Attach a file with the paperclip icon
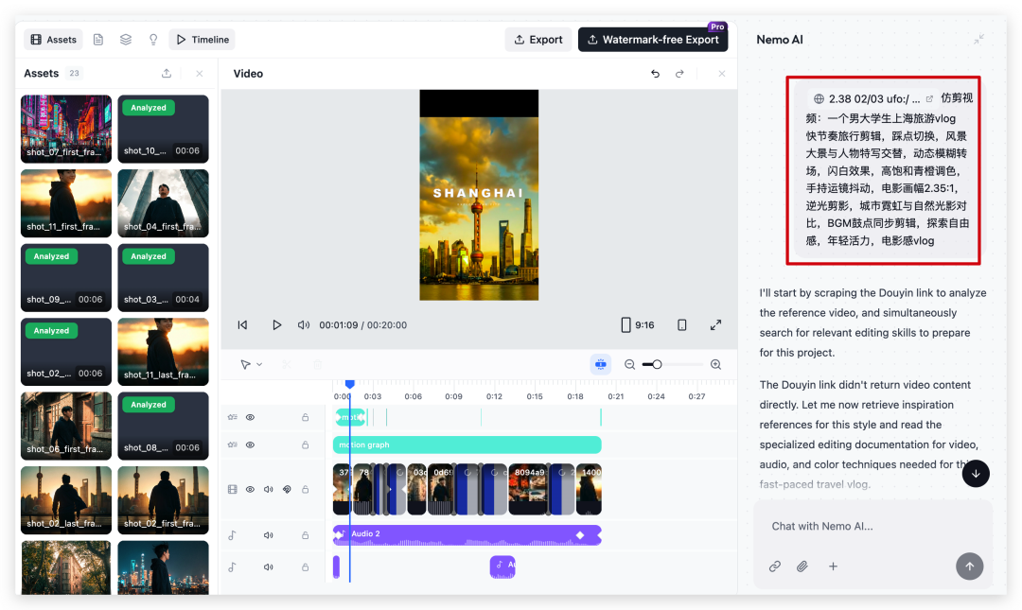Image resolution: width=1022 pixels, height=610 pixels. pos(802,566)
